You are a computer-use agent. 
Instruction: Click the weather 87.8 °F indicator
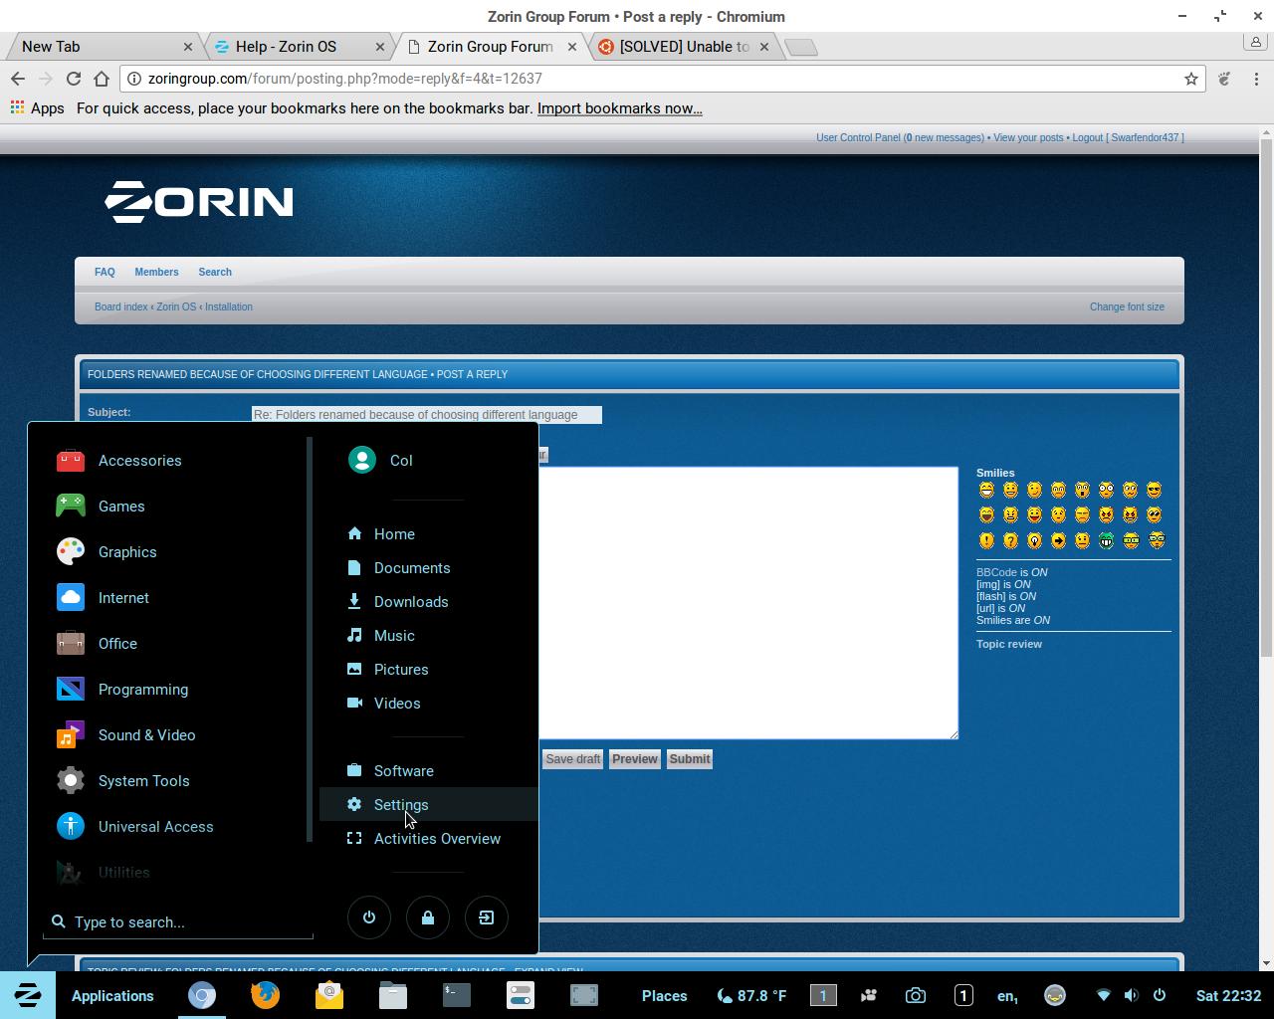click(x=751, y=996)
